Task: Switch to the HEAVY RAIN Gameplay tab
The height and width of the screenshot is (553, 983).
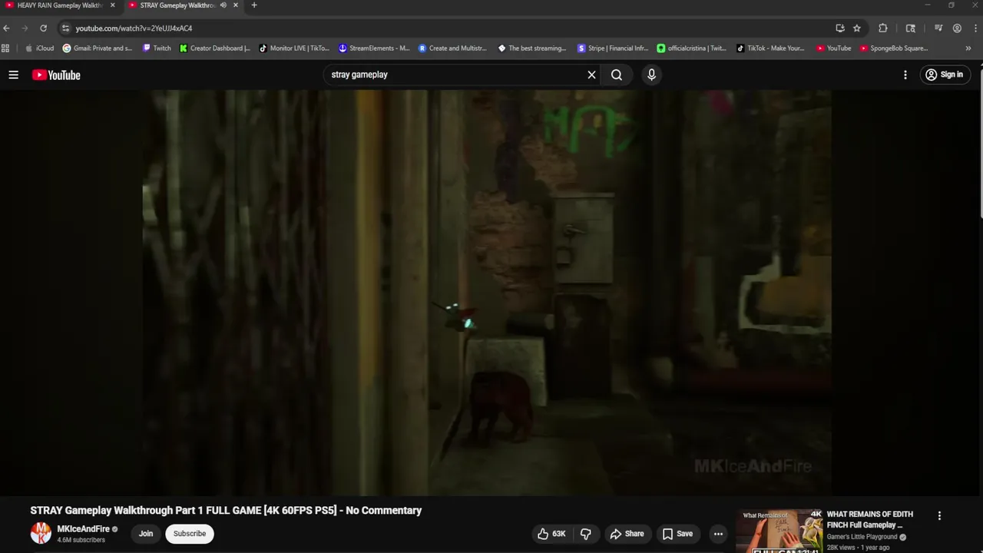Action: point(59,5)
